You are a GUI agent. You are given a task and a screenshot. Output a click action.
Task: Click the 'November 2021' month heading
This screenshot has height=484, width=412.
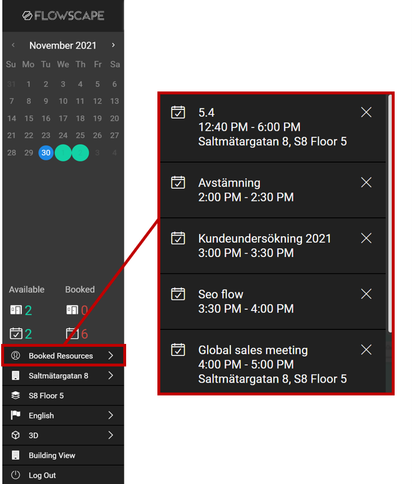tap(62, 45)
